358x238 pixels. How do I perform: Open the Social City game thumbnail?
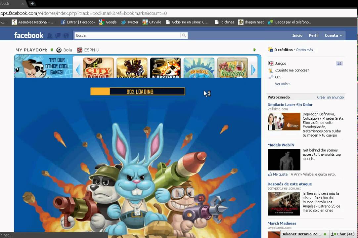pyautogui.click(x=199, y=68)
